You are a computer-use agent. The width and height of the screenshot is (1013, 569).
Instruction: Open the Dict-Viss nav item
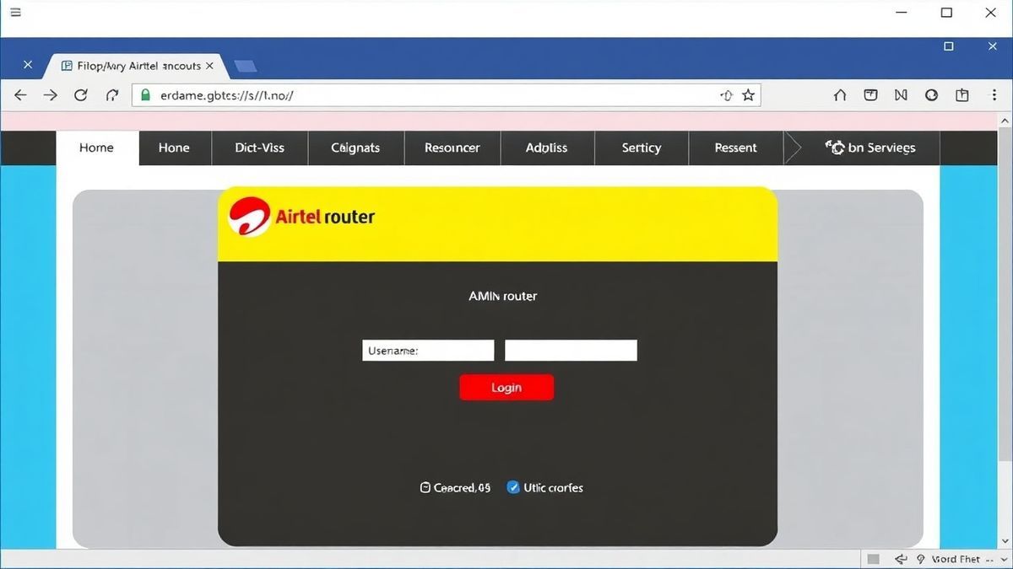click(x=260, y=148)
